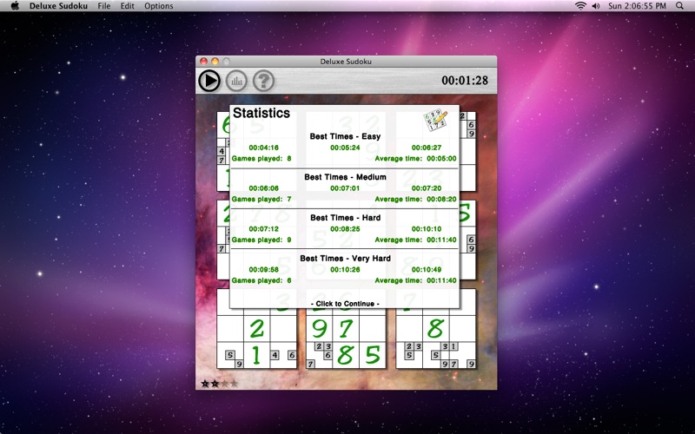Select the Sudoku cell containing green 7 in the bottom-middle box
Screen dimensions: 695x434
[x=346, y=329]
